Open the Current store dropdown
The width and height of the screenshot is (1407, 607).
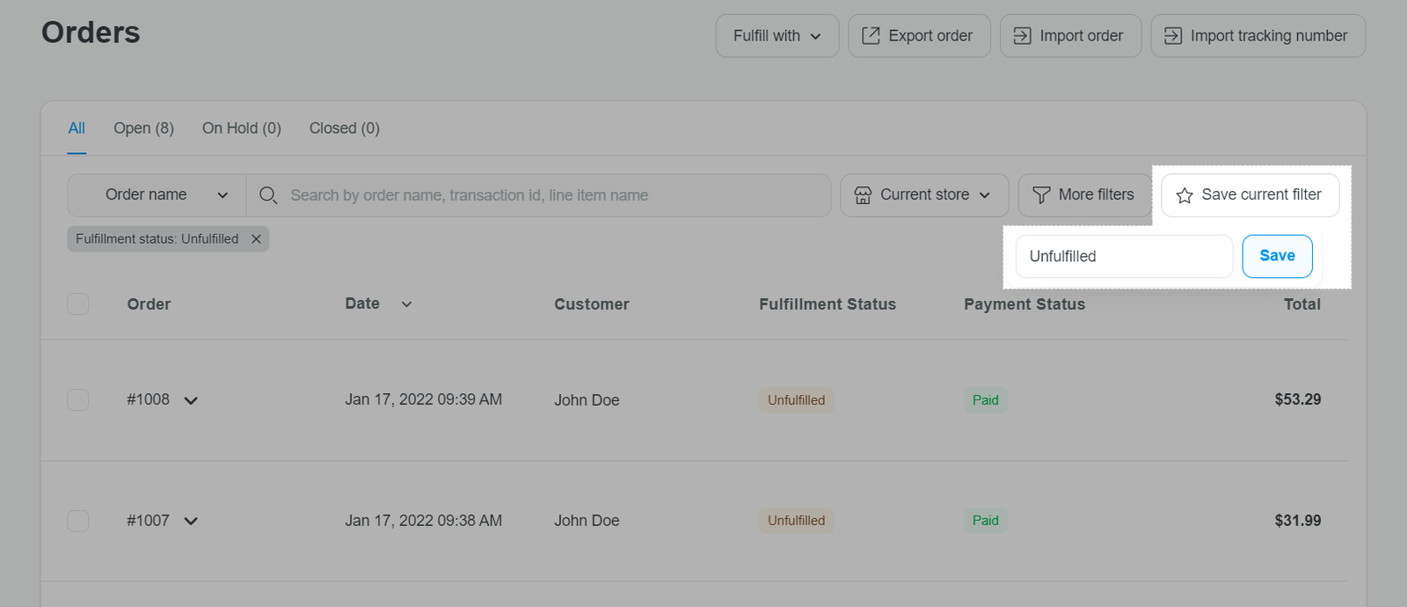pos(924,194)
